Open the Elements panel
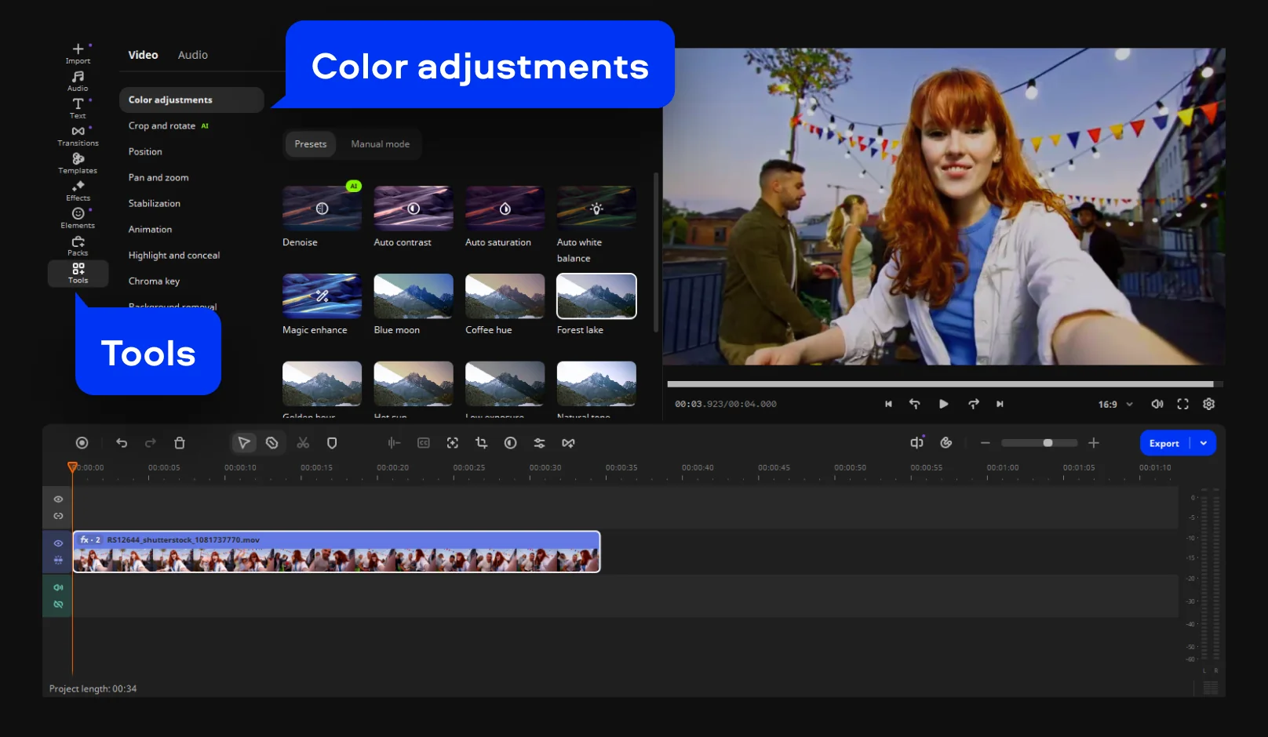 (78, 218)
